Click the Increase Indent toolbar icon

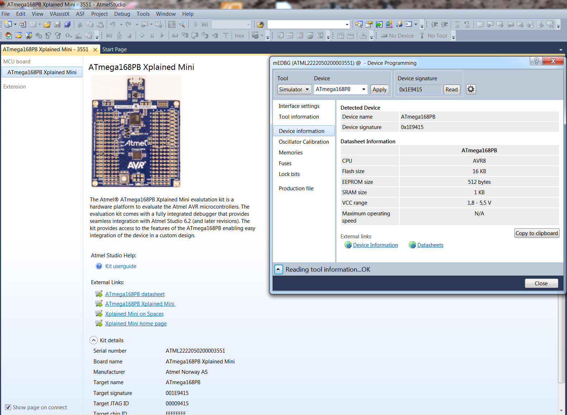[x=445, y=24]
